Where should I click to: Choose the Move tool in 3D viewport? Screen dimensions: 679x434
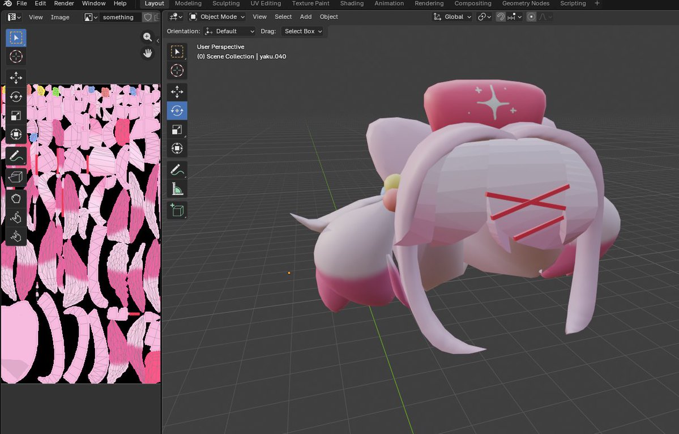(177, 92)
